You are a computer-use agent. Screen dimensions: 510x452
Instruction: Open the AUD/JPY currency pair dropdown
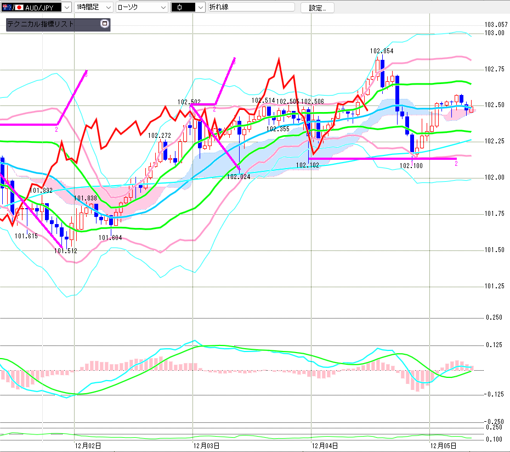point(66,7)
